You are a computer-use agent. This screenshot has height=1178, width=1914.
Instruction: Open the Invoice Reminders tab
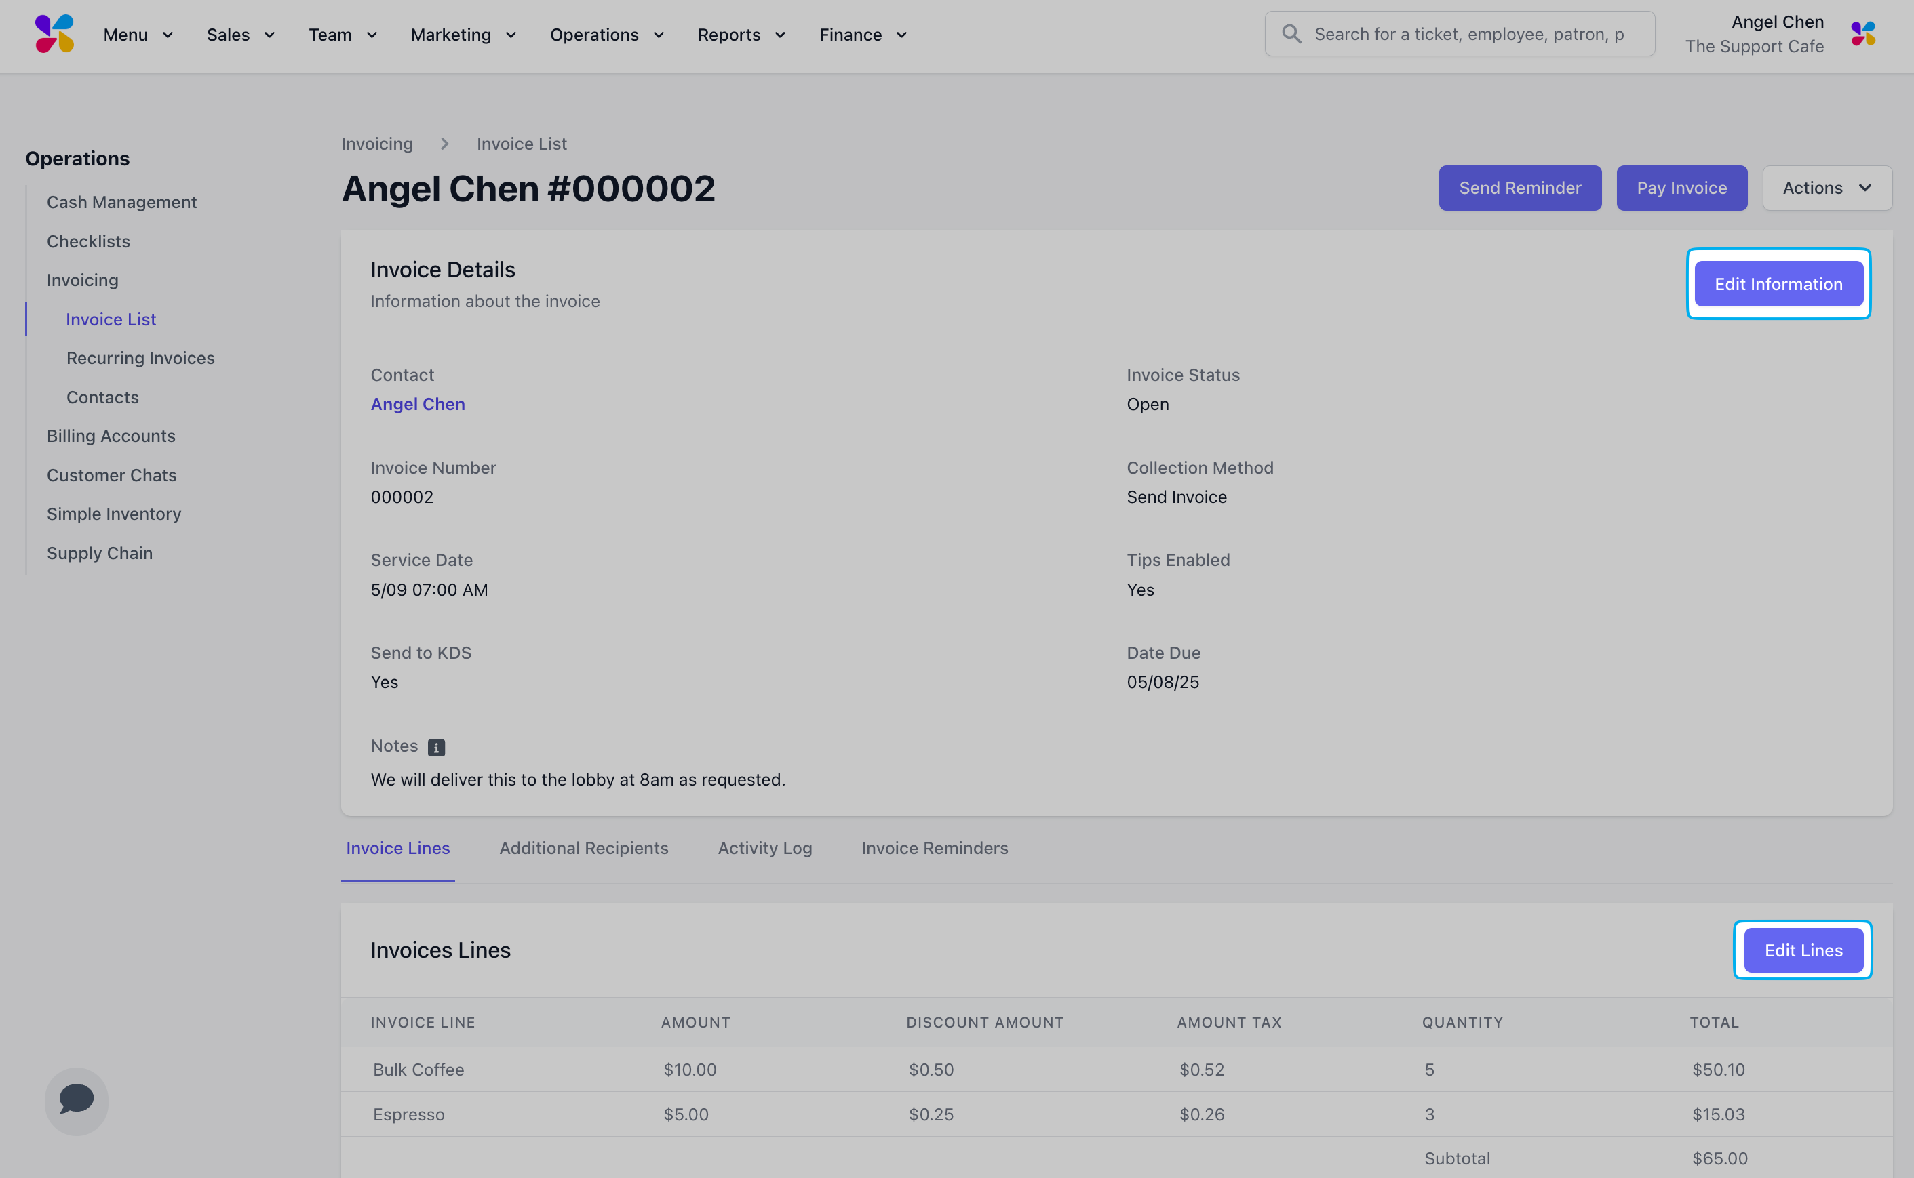coord(934,848)
